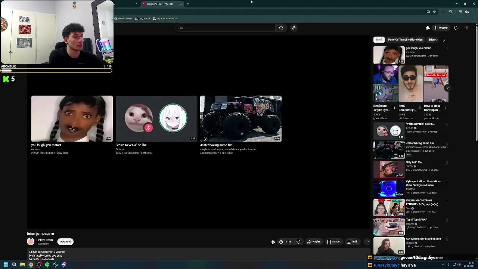478x269 pixels.
Task: Open Peter Griffin channel avatar
Action: click(x=31, y=242)
